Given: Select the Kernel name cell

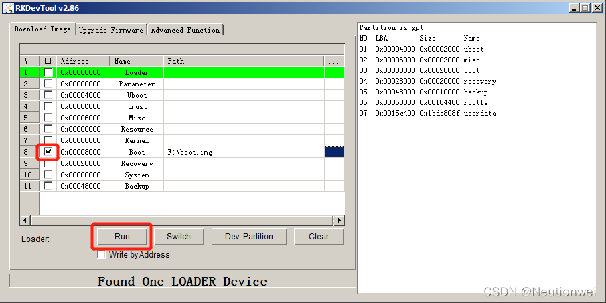Looking at the screenshot, I should click(137, 140).
